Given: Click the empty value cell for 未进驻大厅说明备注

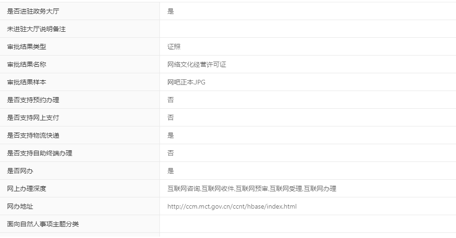Looking at the screenshot, I should [308, 29].
